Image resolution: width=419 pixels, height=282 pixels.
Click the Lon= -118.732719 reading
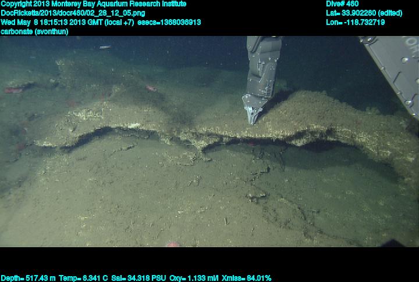click(356, 22)
